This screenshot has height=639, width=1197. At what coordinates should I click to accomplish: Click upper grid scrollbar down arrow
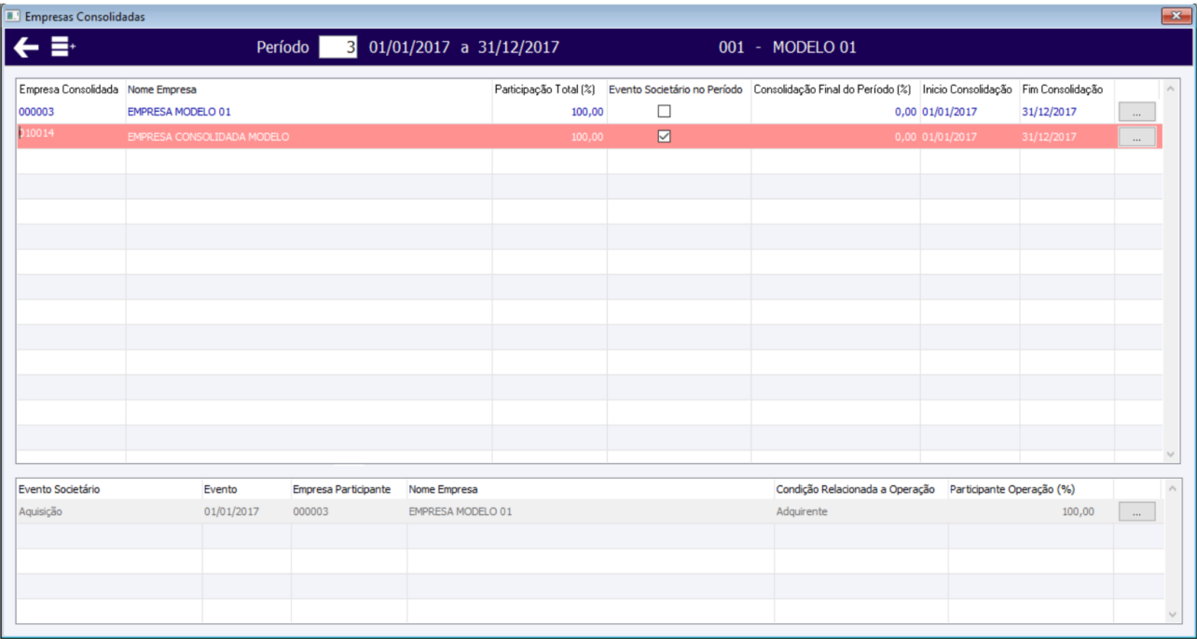1172,454
